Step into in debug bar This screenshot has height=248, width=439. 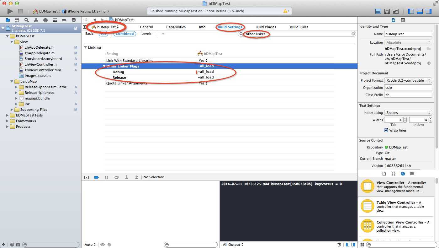127,177
